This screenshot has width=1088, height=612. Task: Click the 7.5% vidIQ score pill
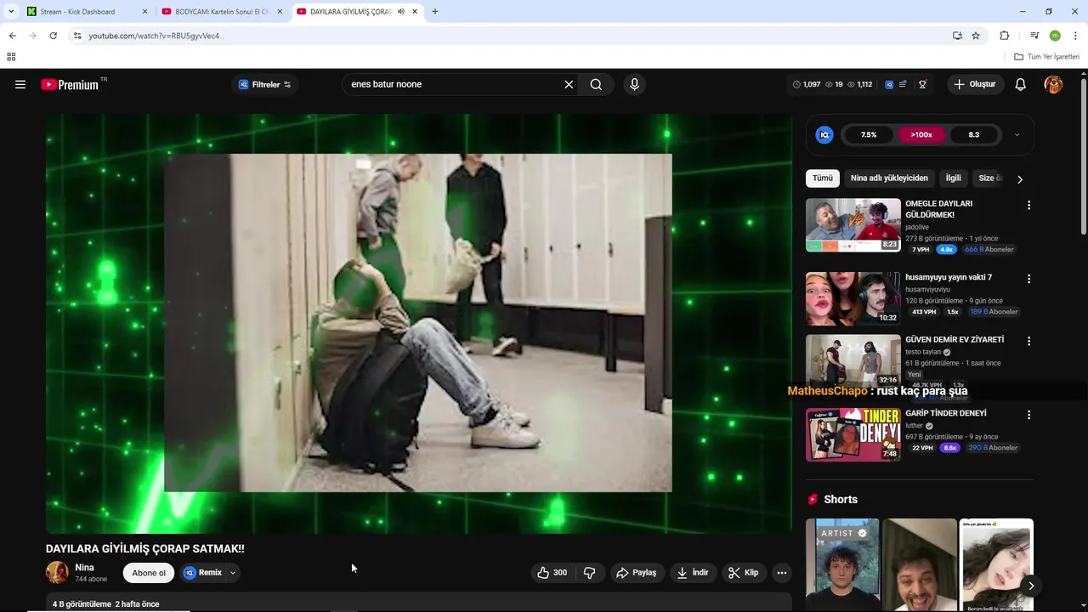(x=869, y=134)
